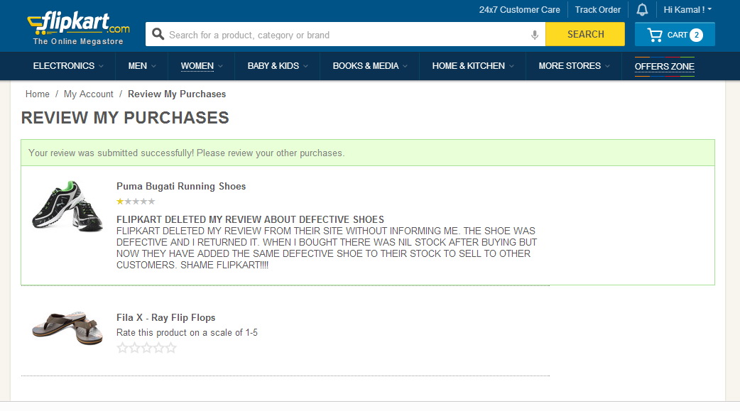Open Puma Bugati Running Shoes title
Screen dimensions: 740x411
point(181,187)
